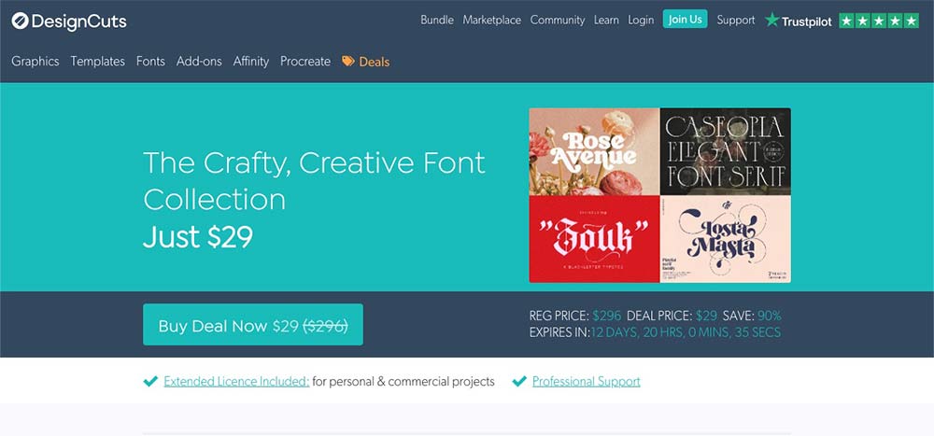Open the Deals link

[x=375, y=62]
